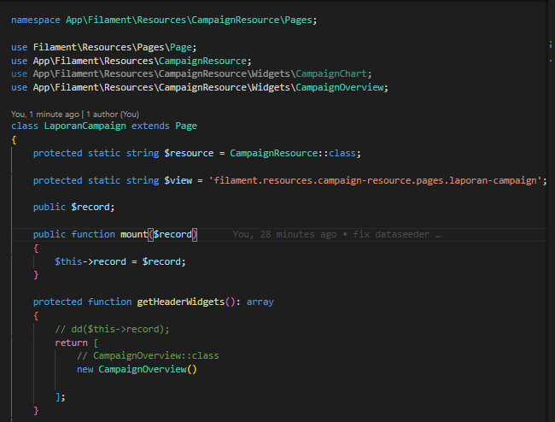Click the 'Filament\Resources\Pages\Page' import line
The height and width of the screenshot is (422, 555).
103,47
